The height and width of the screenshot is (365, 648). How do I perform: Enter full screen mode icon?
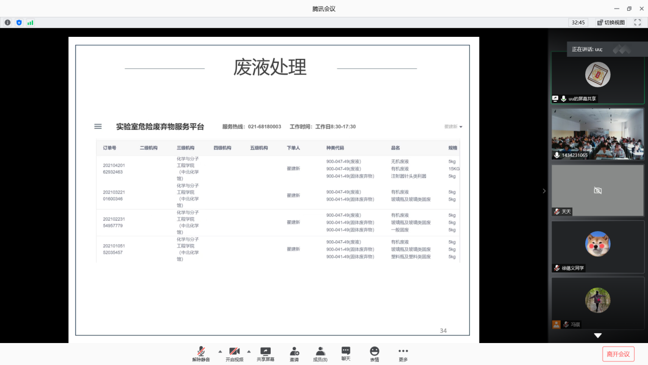tap(637, 22)
